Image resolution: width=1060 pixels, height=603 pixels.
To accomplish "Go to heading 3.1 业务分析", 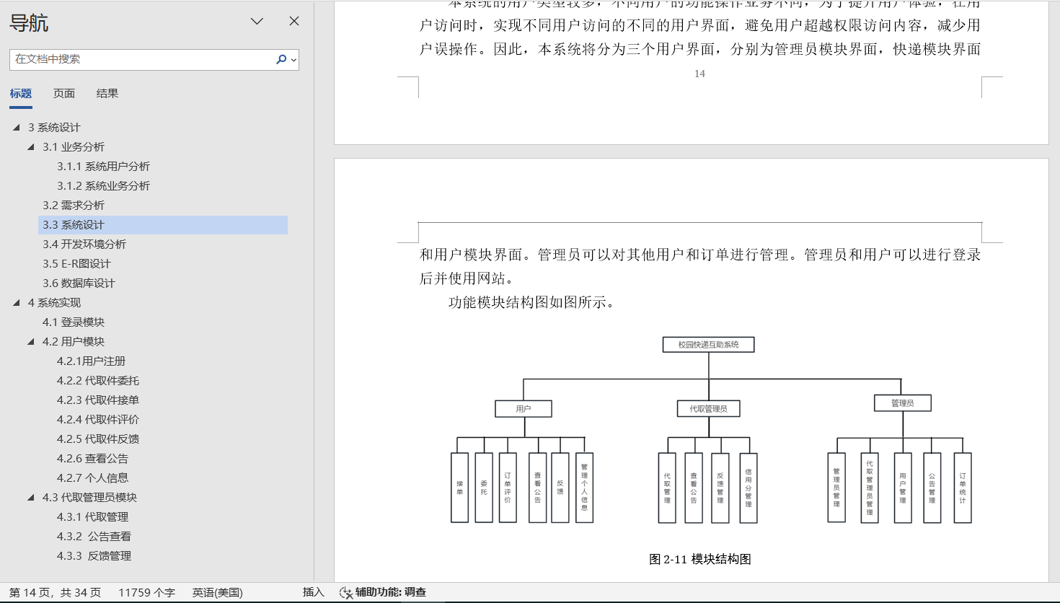I will 74,147.
